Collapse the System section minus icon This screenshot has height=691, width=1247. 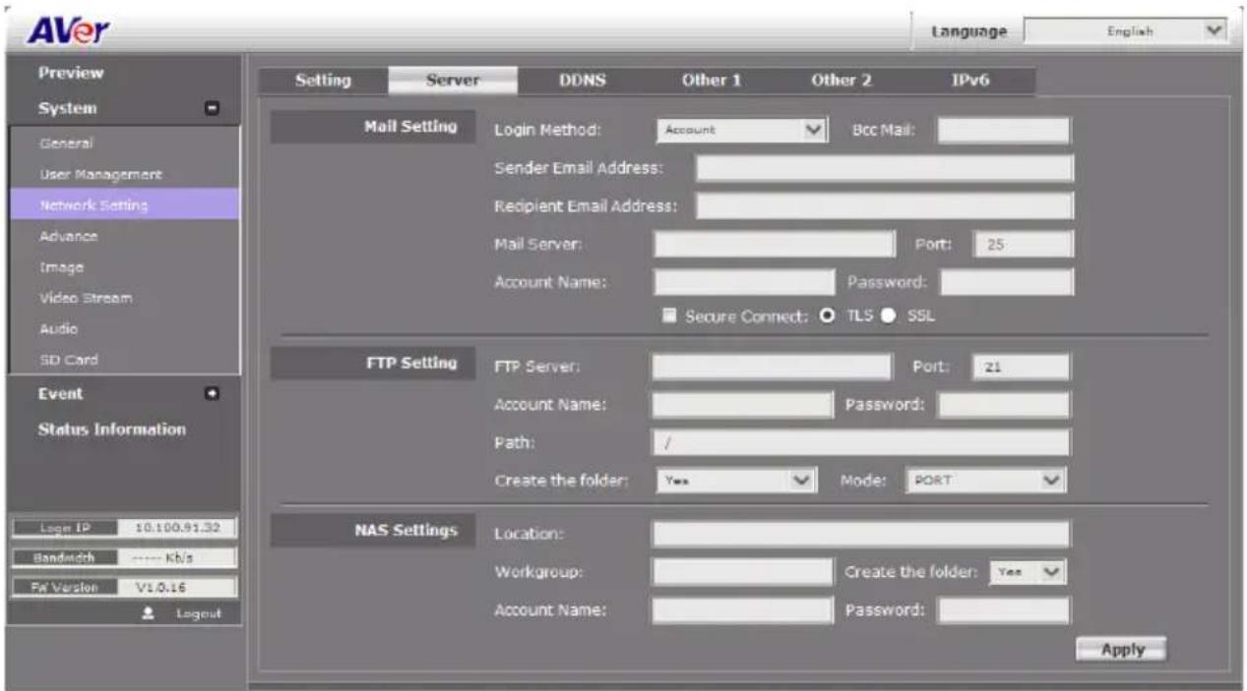pyautogui.click(x=212, y=109)
